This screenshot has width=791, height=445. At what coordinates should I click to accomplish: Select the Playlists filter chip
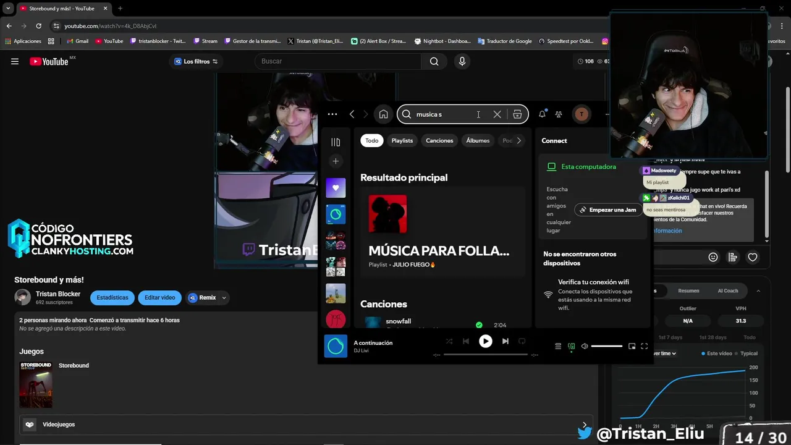402,140
